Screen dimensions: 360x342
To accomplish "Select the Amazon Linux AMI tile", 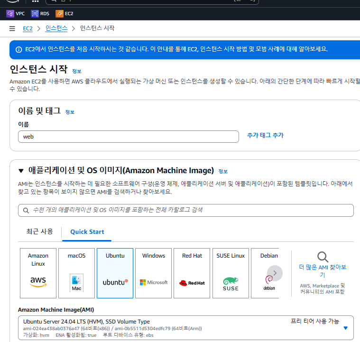I will click(38, 273).
